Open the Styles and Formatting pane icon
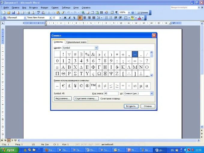Viewport: 204px width, 153px height. 4,18
